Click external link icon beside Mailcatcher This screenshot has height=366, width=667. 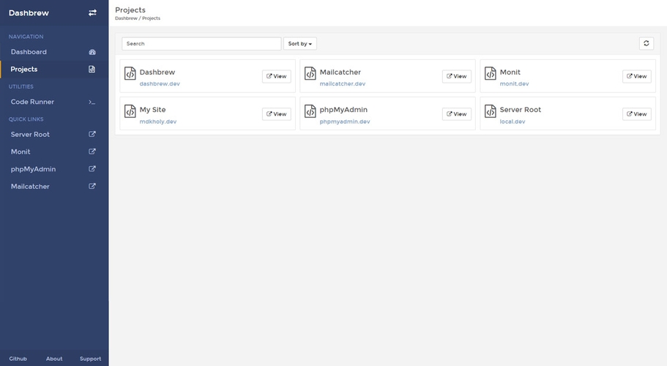coord(92,187)
